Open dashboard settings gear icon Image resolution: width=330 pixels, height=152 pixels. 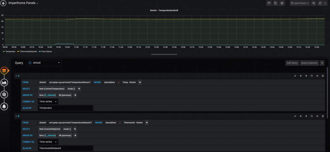[282, 3]
